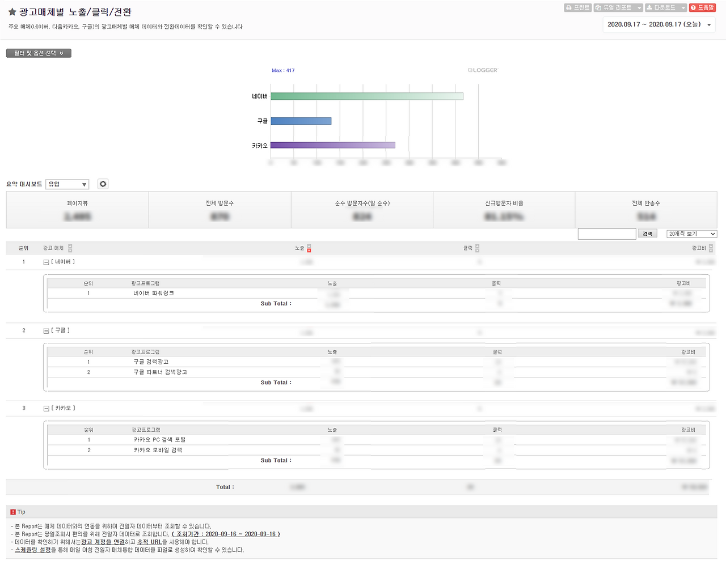
Task: Open the 20개씩 보기 page size dropdown
Action: (692, 233)
